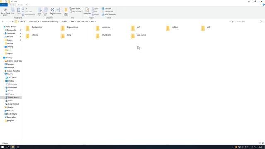
Task: Click File Explorer in the taskbar
Action: (13, 147)
